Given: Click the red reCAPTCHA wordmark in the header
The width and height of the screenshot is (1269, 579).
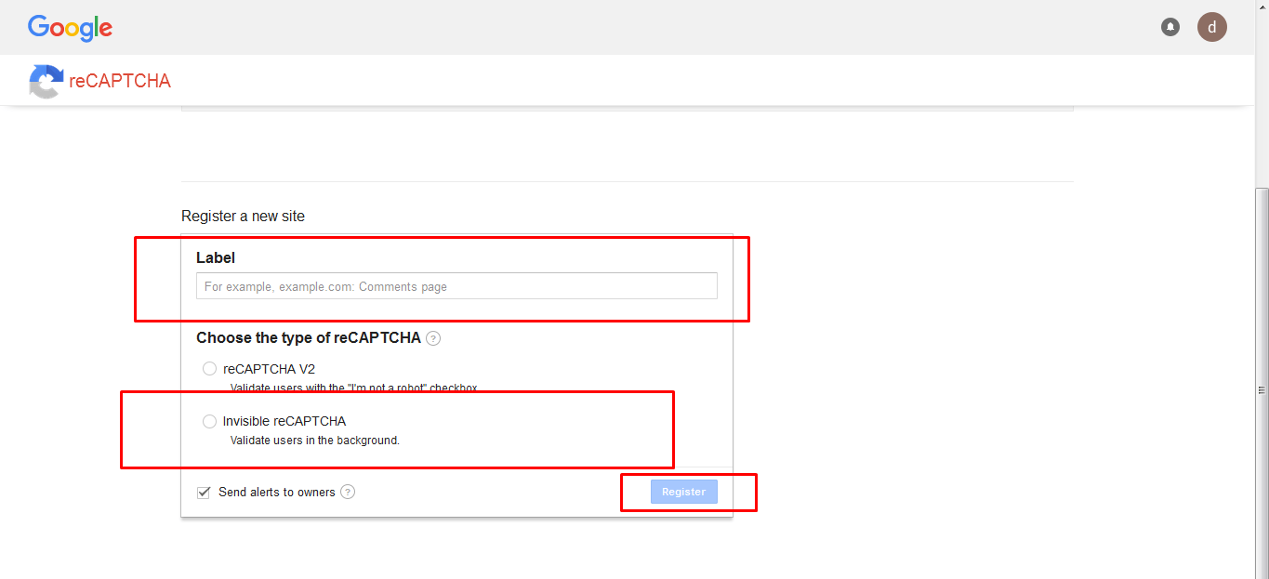Looking at the screenshot, I should 119,82.
